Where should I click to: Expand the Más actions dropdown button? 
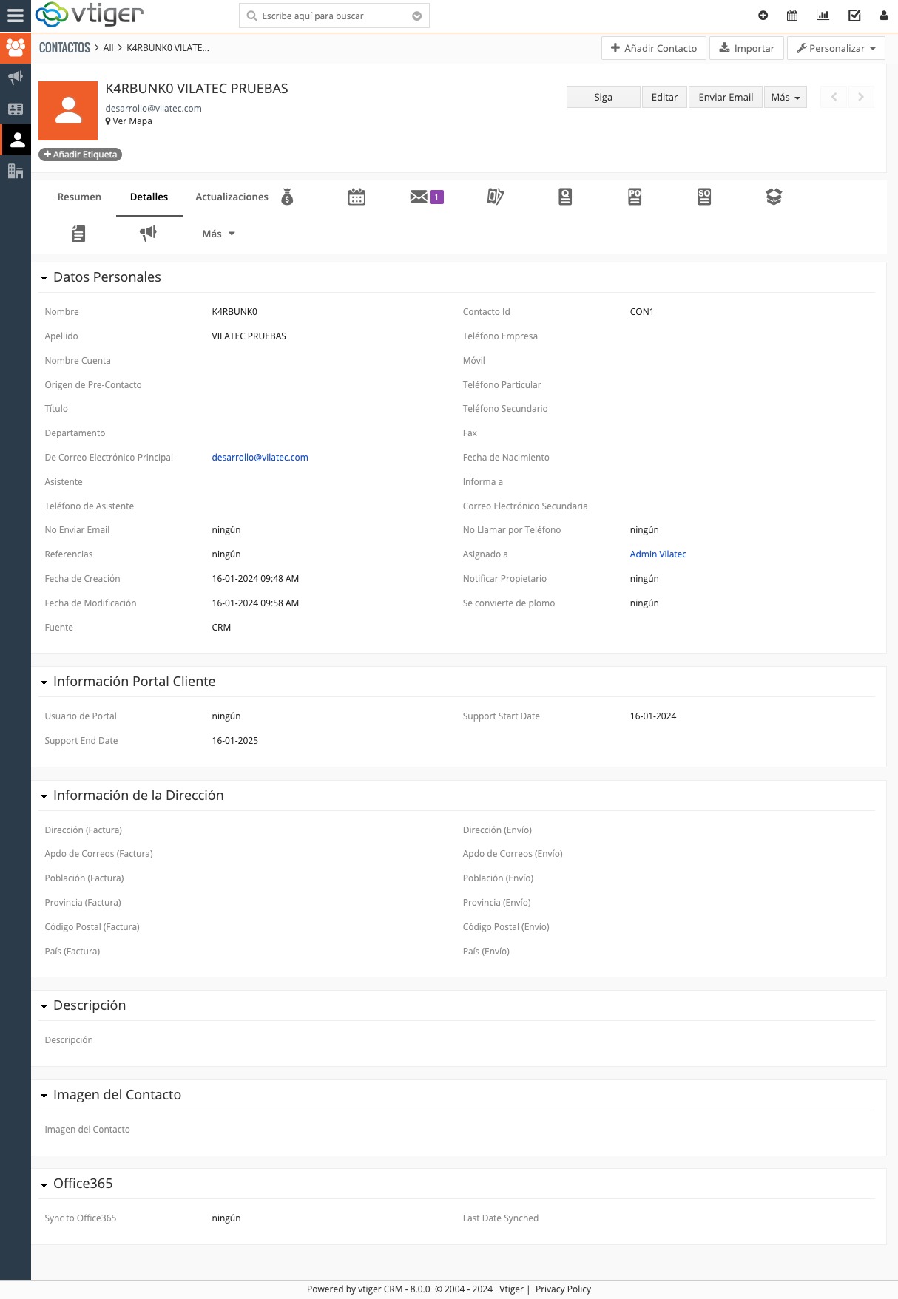pos(785,97)
